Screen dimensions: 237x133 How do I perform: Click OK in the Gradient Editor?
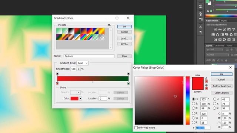124,27
